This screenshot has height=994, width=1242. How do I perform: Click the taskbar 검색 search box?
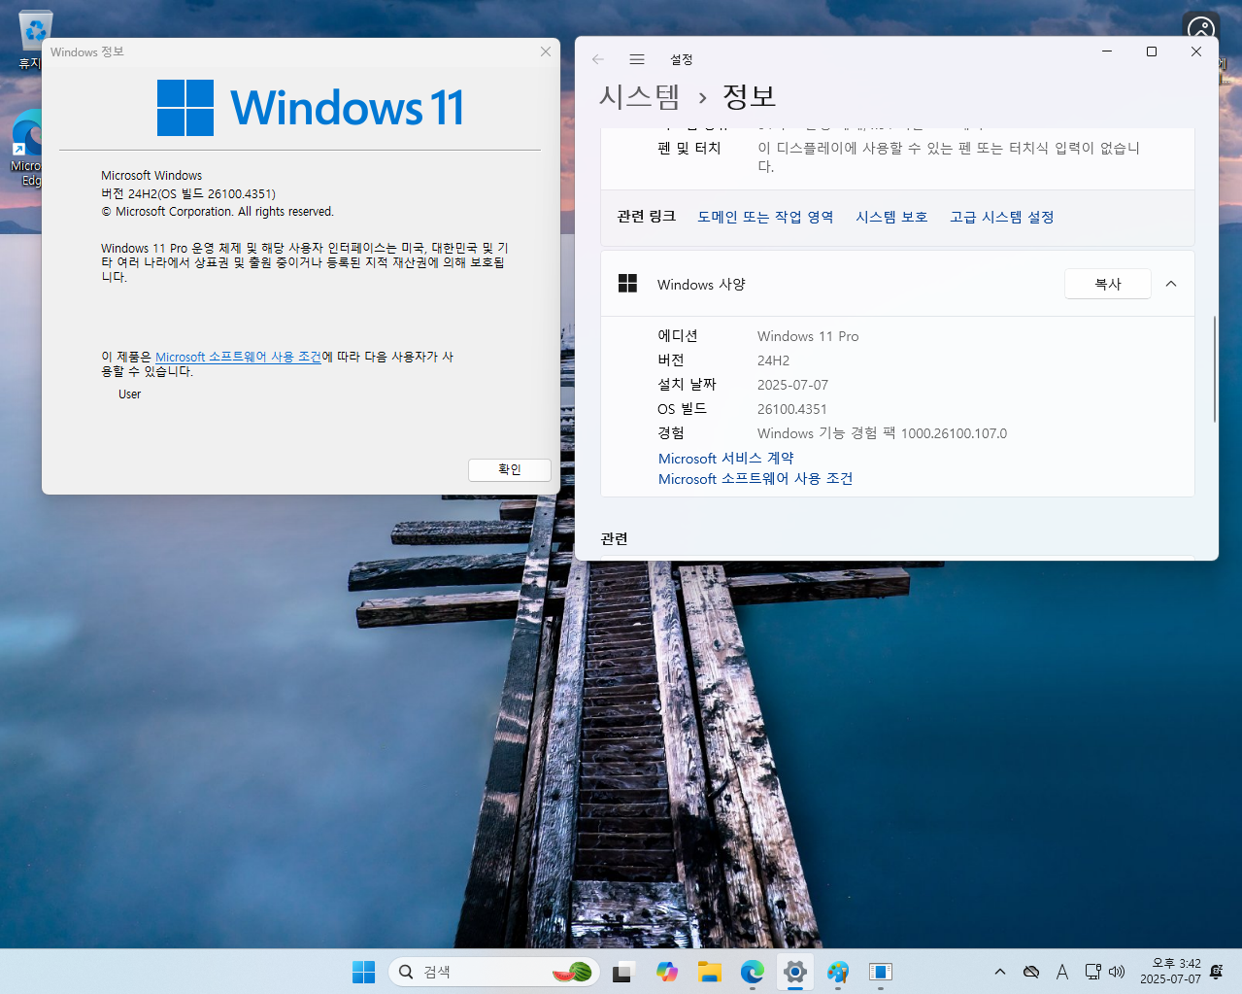tap(493, 972)
